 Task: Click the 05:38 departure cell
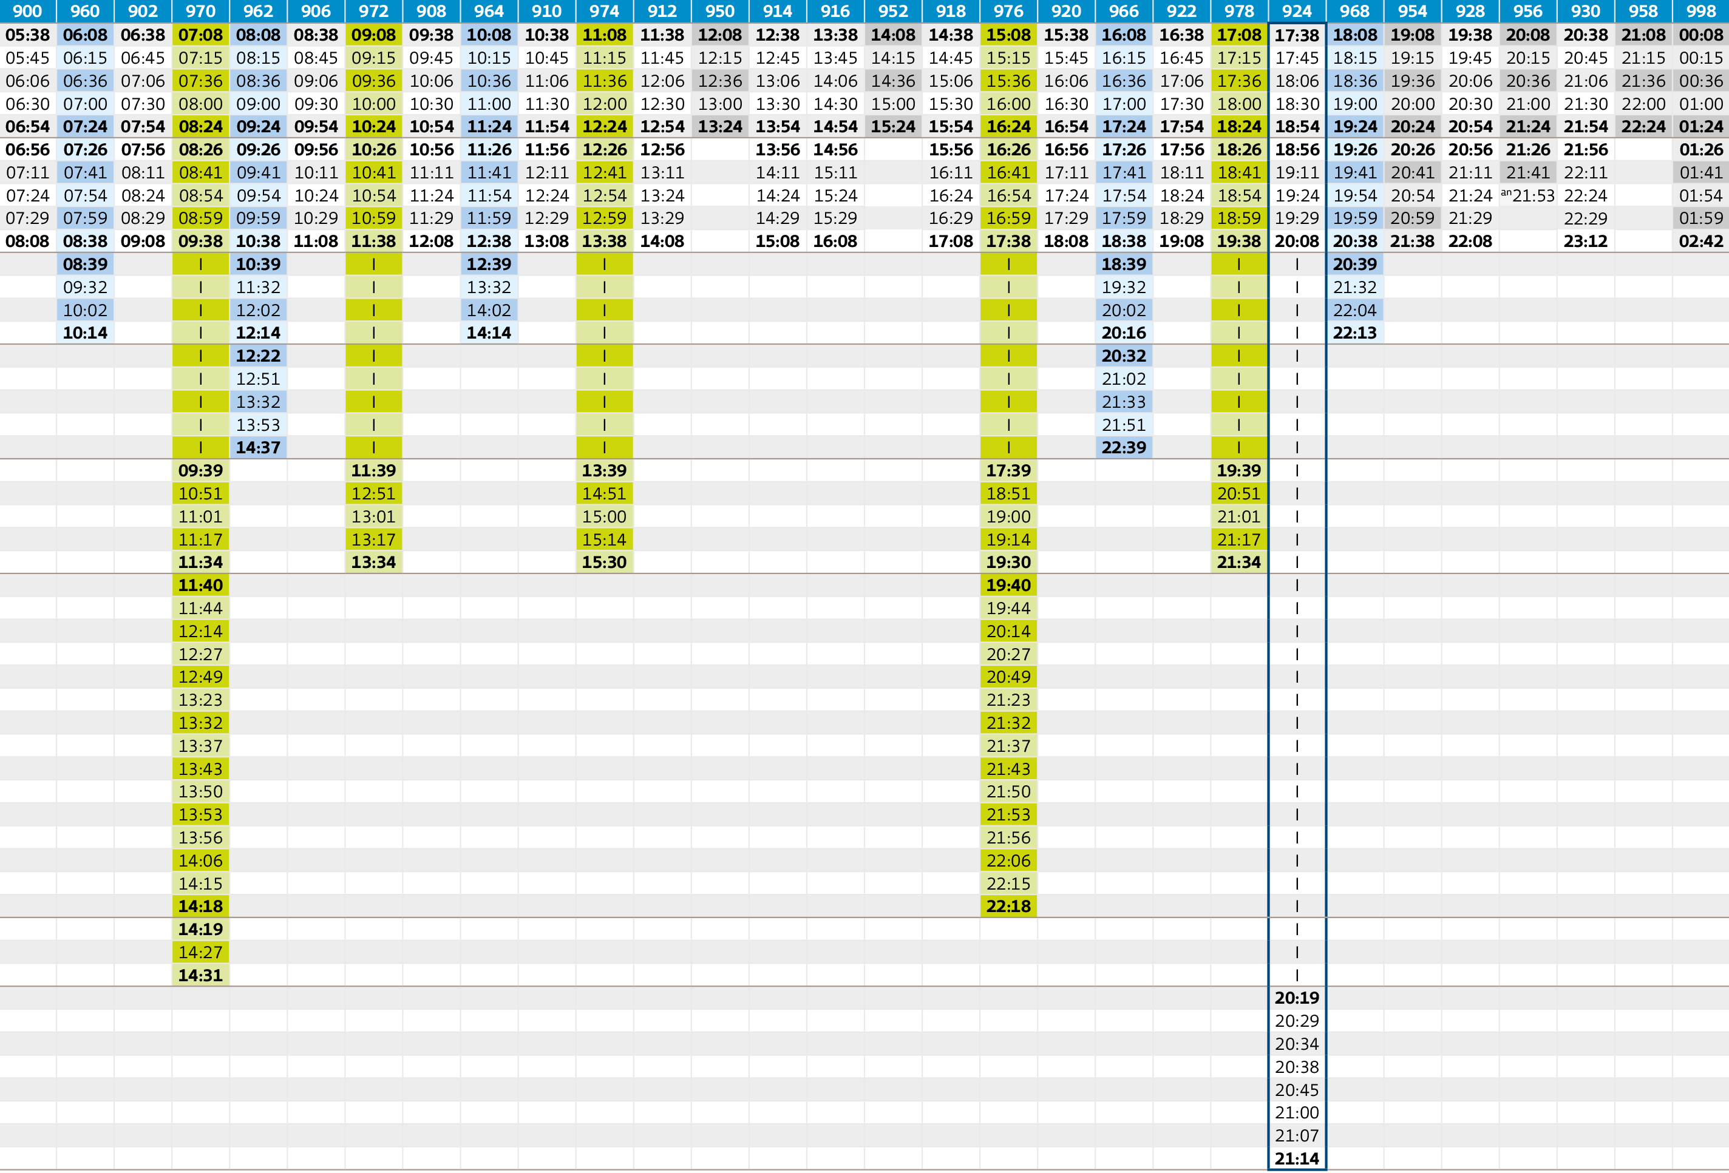27,35
